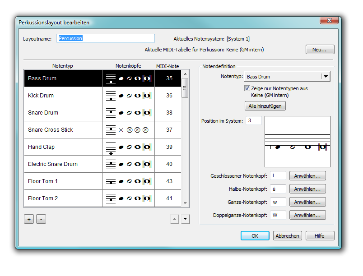Click MIDI note value 41

(x=169, y=198)
